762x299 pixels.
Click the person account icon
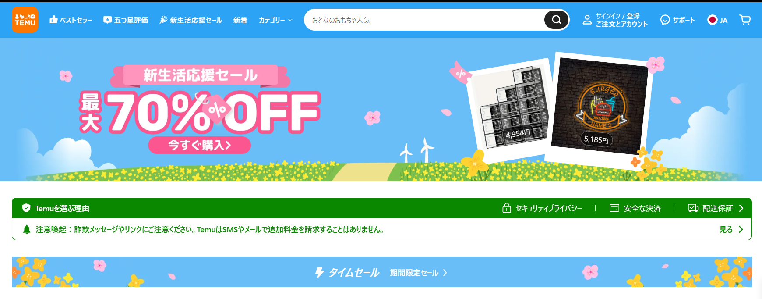click(x=587, y=20)
